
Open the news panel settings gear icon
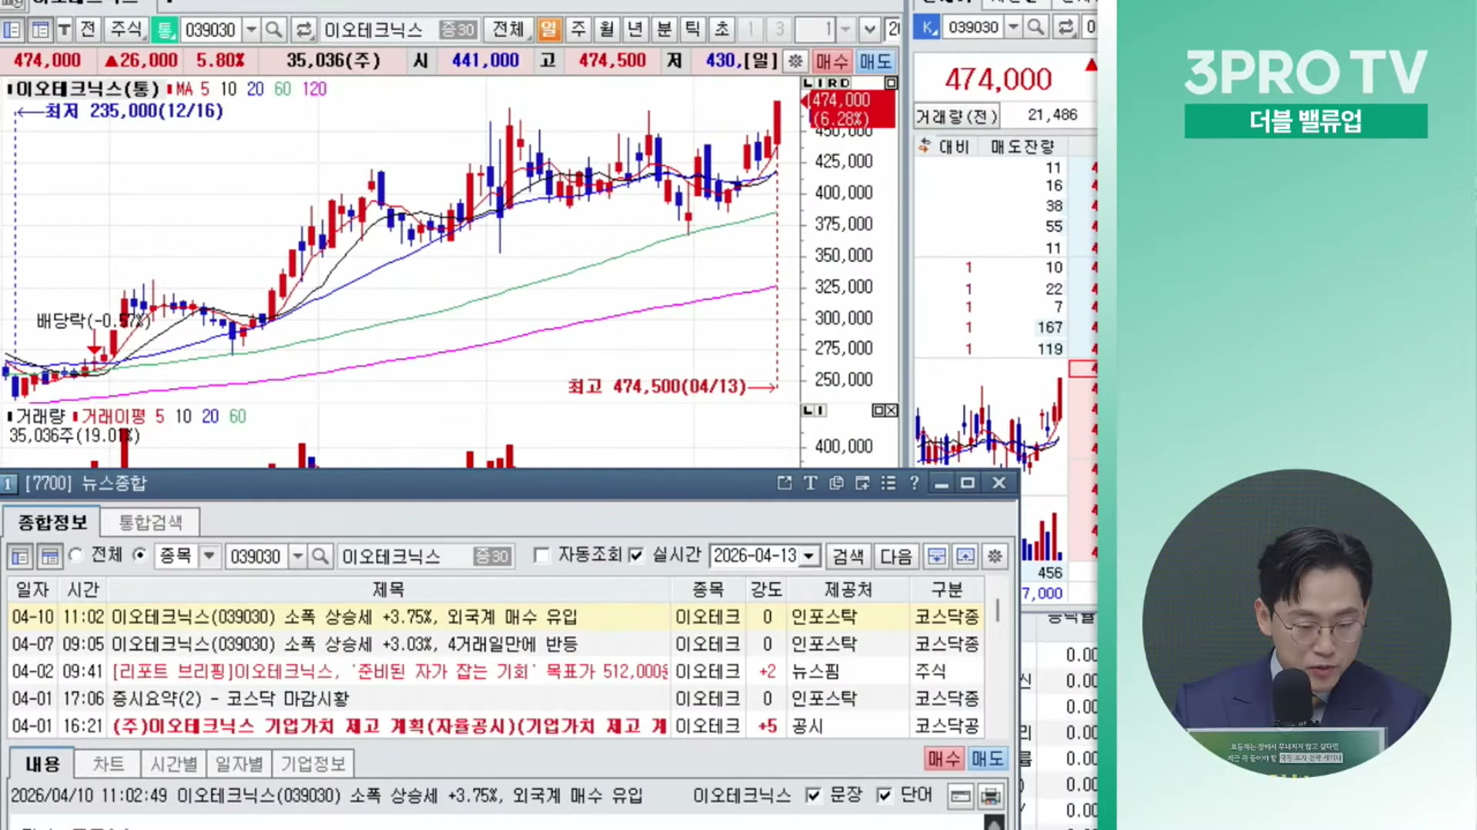[995, 556]
